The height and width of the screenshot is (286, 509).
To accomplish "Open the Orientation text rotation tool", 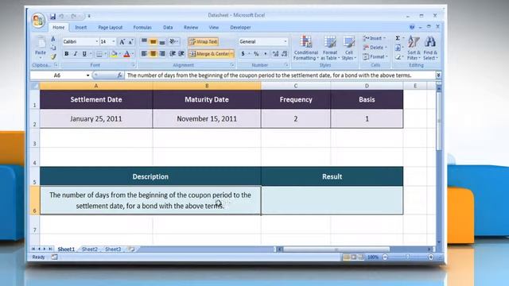I will pyautogui.click(x=173, y=41).
